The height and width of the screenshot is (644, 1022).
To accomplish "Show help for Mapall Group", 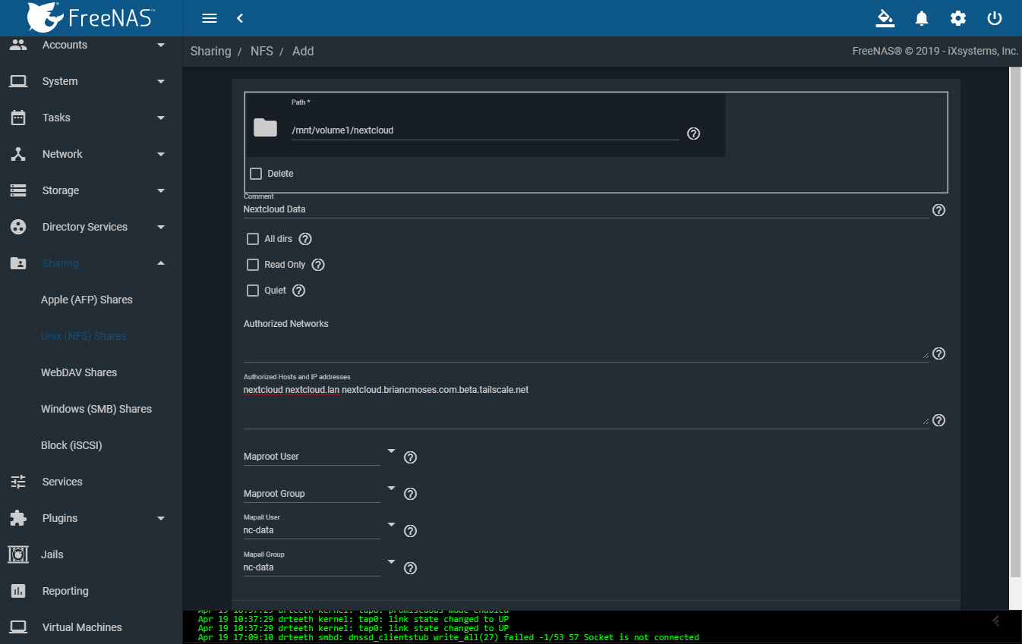I will [x=411, y=568].
